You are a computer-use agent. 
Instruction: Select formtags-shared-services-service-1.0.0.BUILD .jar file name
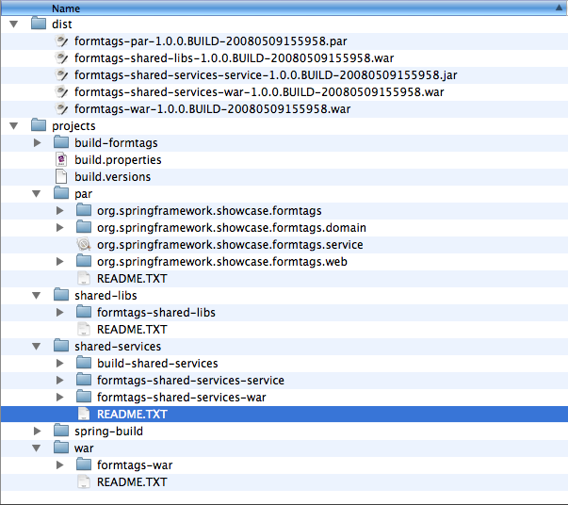[266, 75]
